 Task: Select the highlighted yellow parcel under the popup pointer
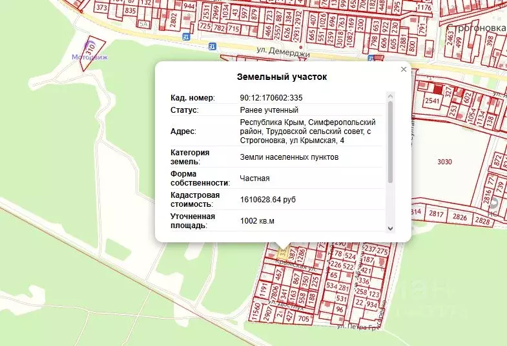pyautogui.click(x=283, y=253)
